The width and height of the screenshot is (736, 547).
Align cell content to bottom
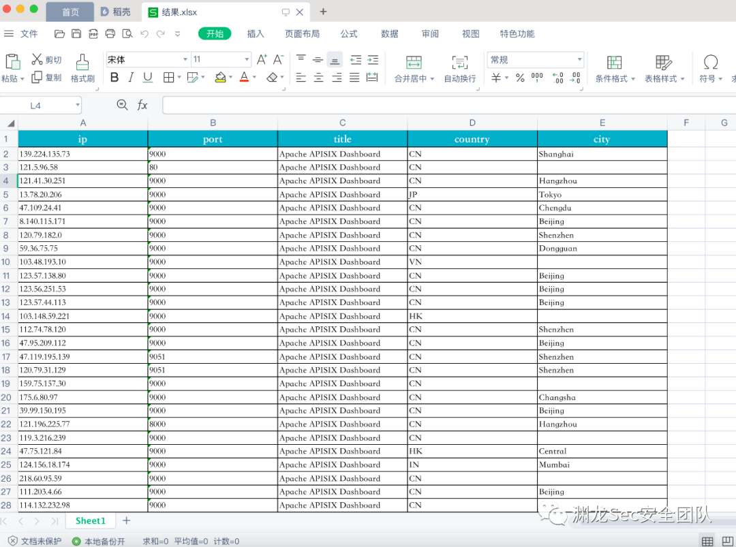coord(335,60)
